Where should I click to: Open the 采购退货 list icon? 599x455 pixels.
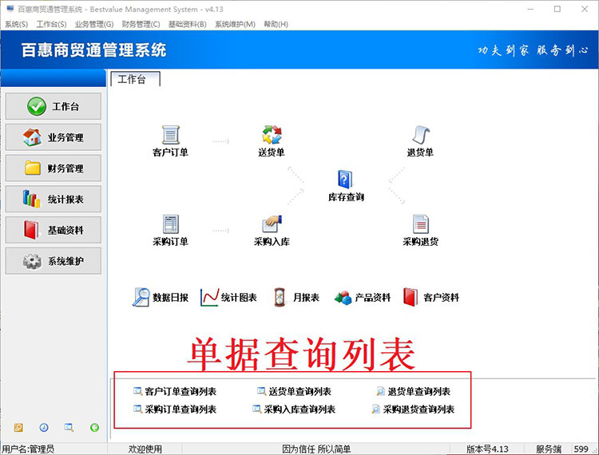[420, 230]
